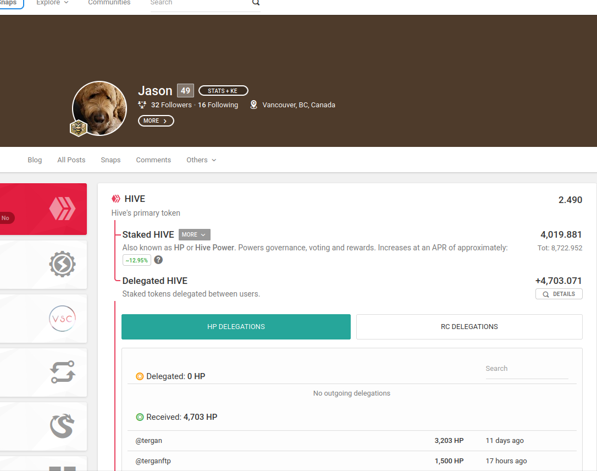Open the VSC sidebar card
The height and width of the screenshot is (471, 597).
point(43,319)
